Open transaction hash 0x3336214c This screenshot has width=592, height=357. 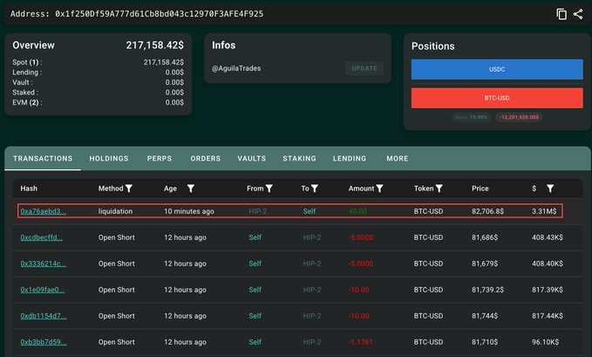[x=43, y=264]
